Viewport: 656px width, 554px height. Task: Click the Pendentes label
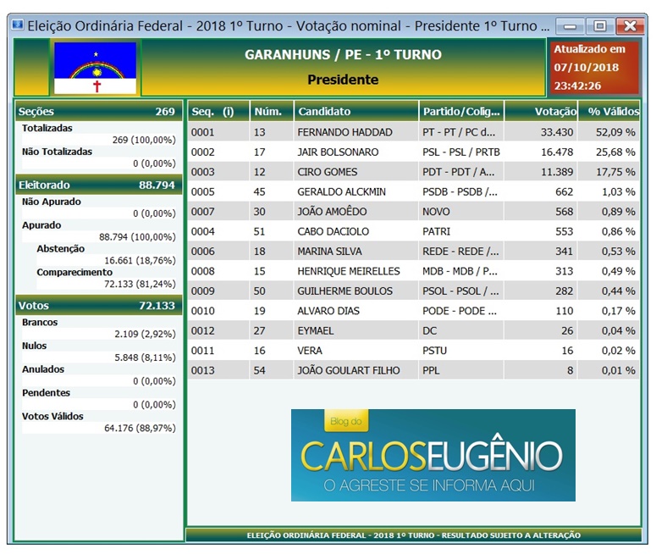click(x=46, y=393)
